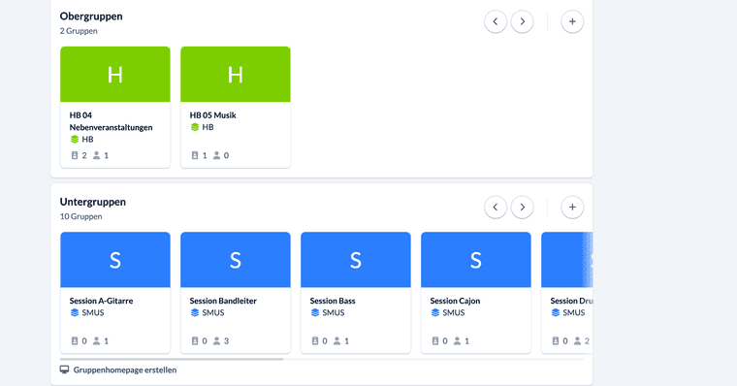Add a new Untergruppe with plus button
The image size is (737, 386).
(x=572, y=208)
